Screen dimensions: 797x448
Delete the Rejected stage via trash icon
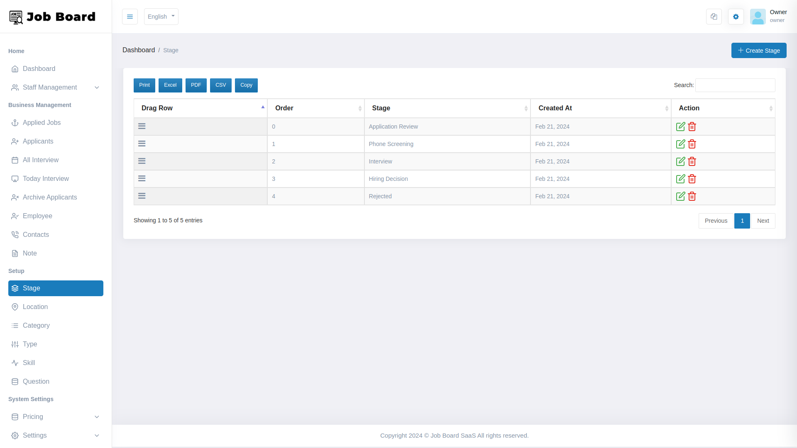point(692,196)
